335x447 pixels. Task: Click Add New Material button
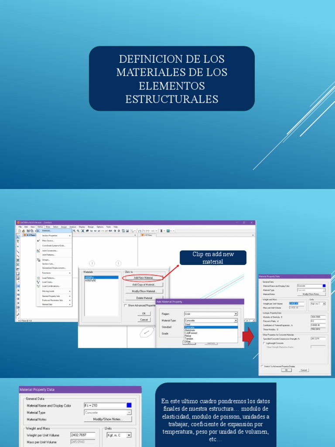[144, 278]
